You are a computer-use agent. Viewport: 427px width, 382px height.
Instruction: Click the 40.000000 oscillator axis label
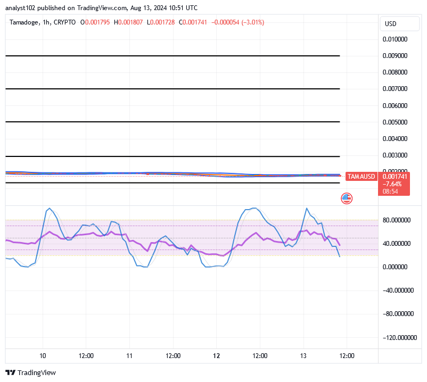[x=397, y=244]
